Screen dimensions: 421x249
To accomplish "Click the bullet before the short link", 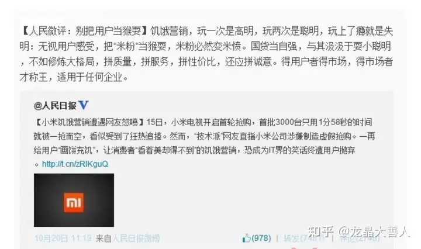I will point(37,164).
